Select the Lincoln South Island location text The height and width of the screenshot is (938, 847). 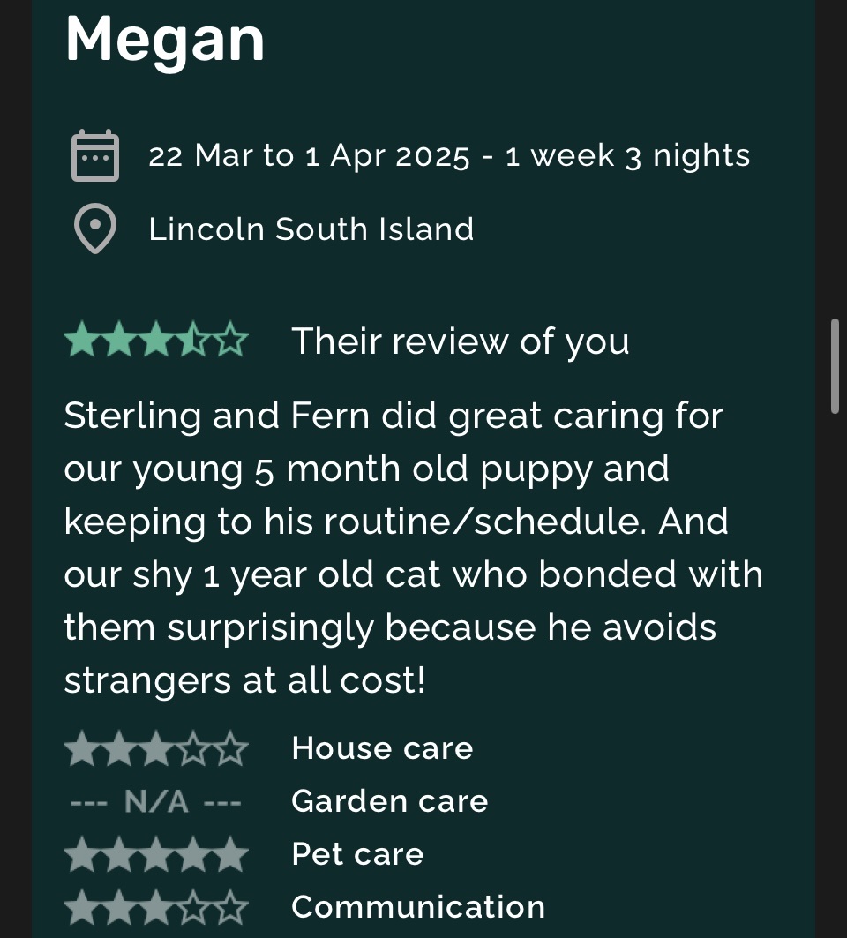click(311, 229)
